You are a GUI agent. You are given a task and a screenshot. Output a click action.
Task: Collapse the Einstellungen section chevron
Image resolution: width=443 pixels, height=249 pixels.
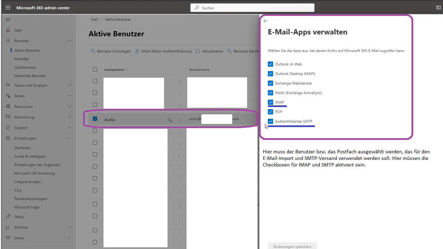pos(70,138)
